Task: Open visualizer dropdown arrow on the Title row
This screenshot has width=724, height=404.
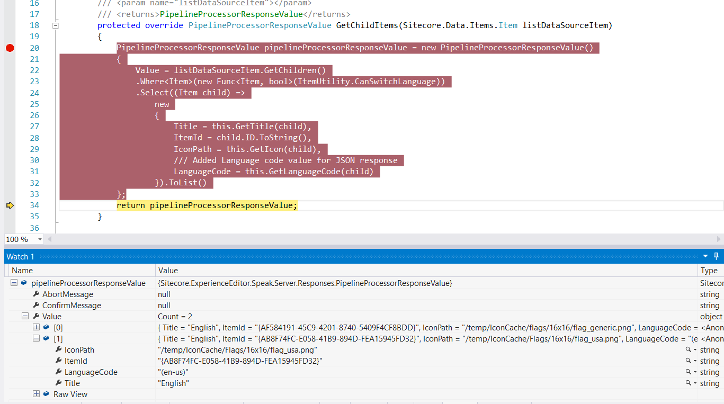Action: [695, 384]
